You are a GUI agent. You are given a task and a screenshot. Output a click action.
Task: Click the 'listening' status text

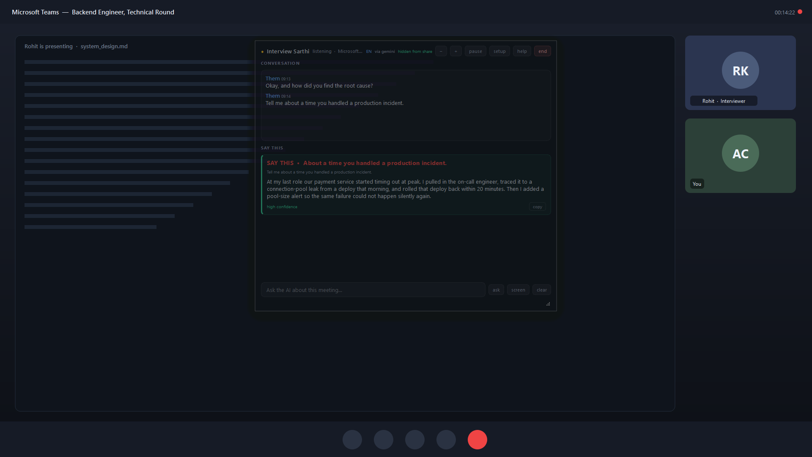pyautogui.click(x=322, y=51)
